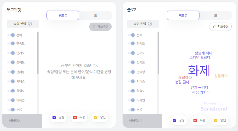
Task: Click help icon beside 속성 선택 in 도그위햇 panel
Action: tap(30, 24)
